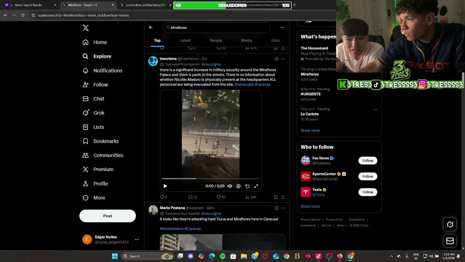Switch to the Latest tab
The height and width of the screenshot is (262, 465).
pyautogui.click(x=185, y=40)
